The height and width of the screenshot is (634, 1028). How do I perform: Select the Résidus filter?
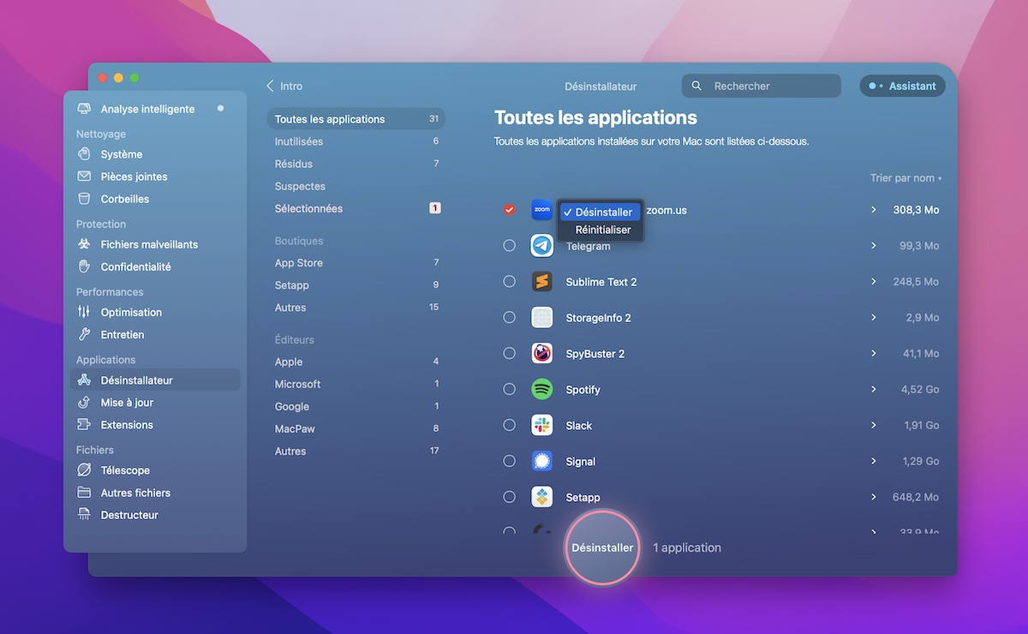pyautogui.click(x=356, y=164)
